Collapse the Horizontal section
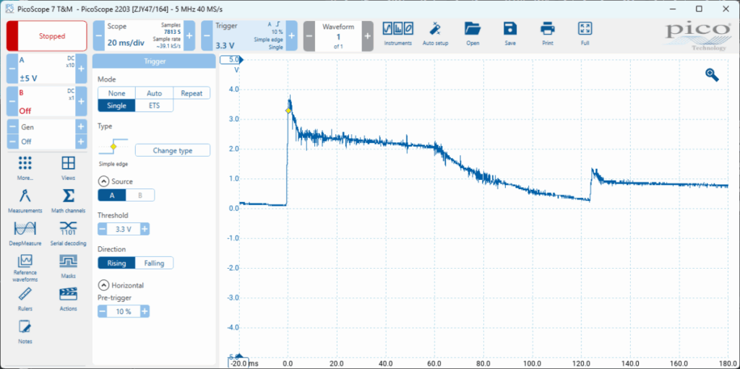Image resolution: width=740 pixels, height=369 pixels. coord(103,285)
